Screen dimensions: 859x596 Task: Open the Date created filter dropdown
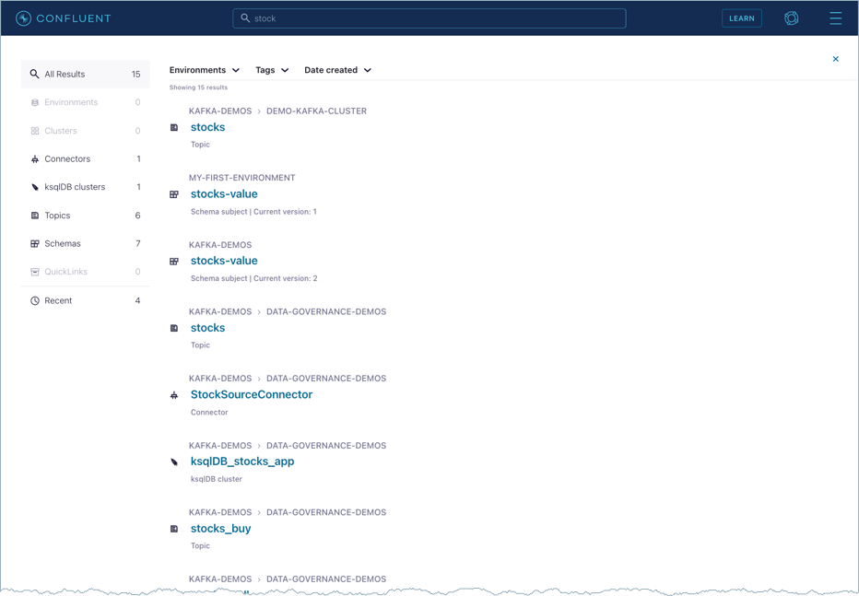(x=337, y=70)
